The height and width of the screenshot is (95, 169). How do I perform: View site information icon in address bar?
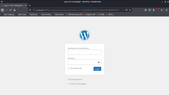[34, 10]
